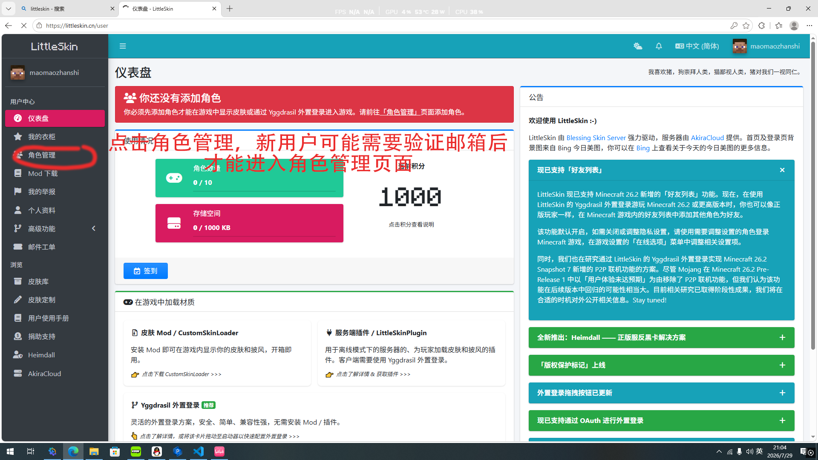Expand the OAuth 进行外置登录 announcement
Screen dimensions: 818x460
[x=782, y=420]
